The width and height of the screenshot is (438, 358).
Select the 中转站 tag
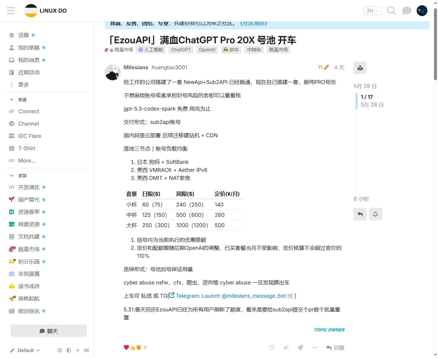[x=254, y=50]
